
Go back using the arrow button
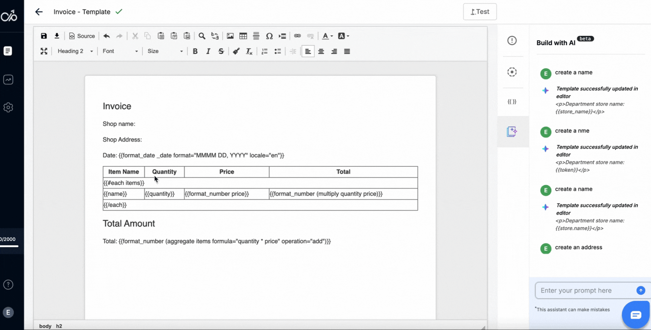coord(39,12)
